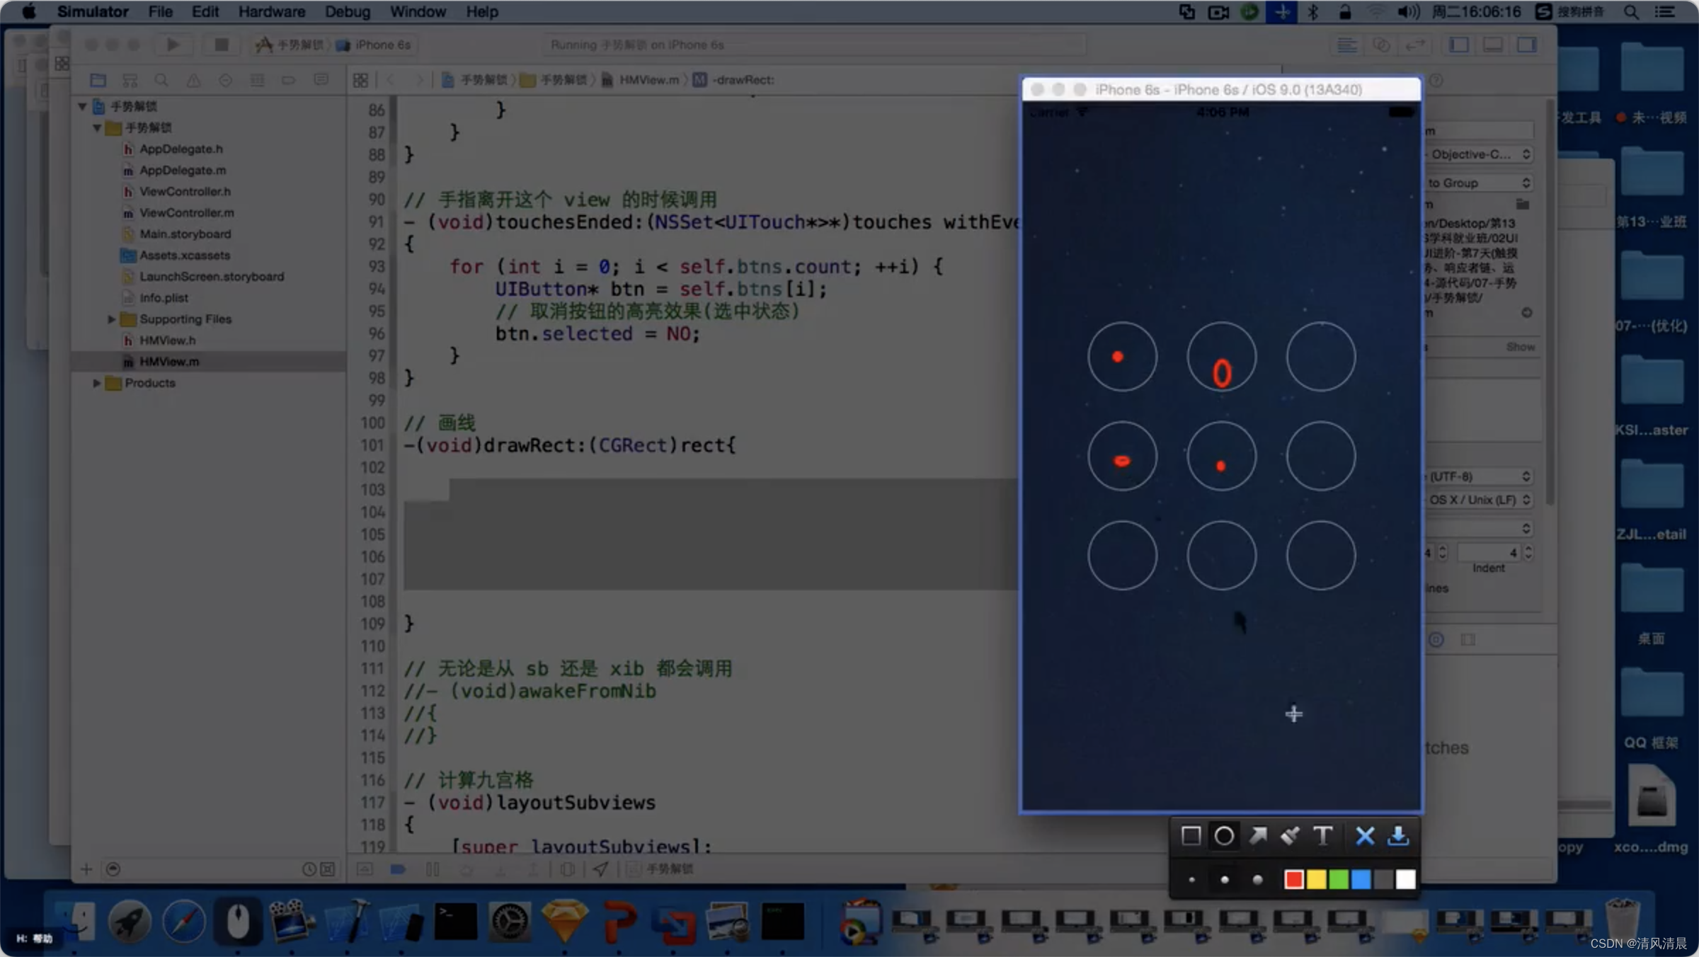Open the Symbol navigator icon
The height and width of the screenshot is (957, 1699).
tap(130, 80)
